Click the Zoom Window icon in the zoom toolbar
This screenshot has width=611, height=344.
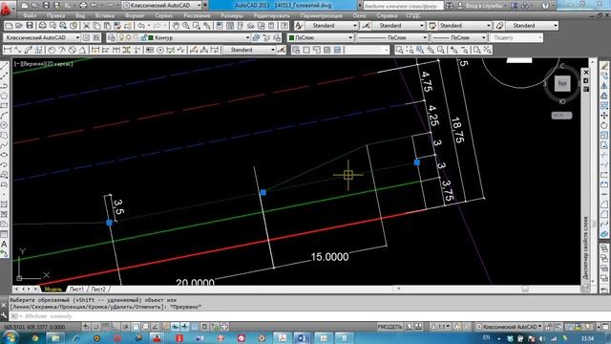coord(399,50)
